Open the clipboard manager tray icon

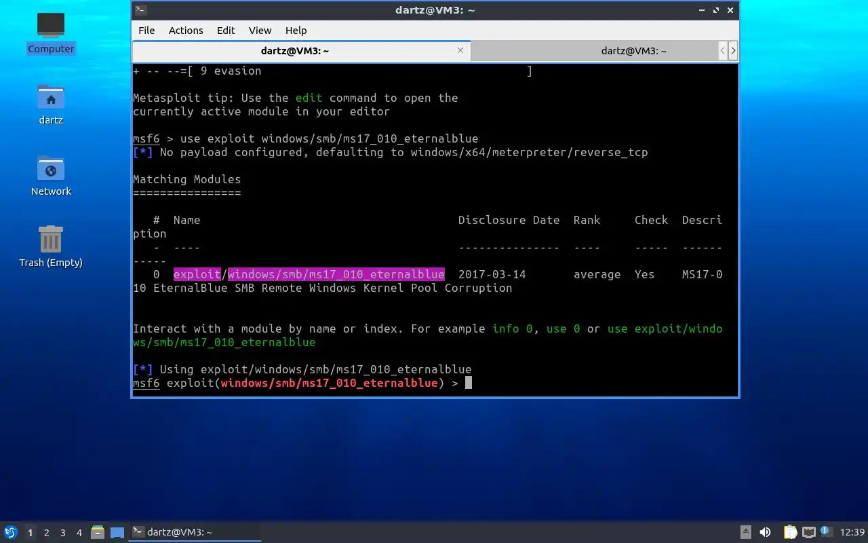[x=790, y=532]
